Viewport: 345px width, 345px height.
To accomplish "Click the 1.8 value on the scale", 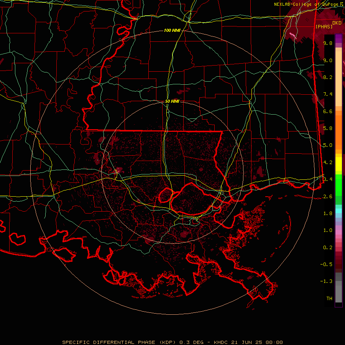I will pyautogui.click(x=328, y=214).
